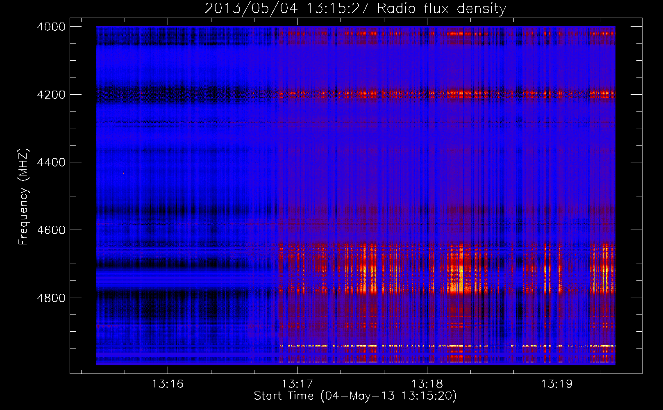Select the 4400 frequency axis label

tap(51, 162)
